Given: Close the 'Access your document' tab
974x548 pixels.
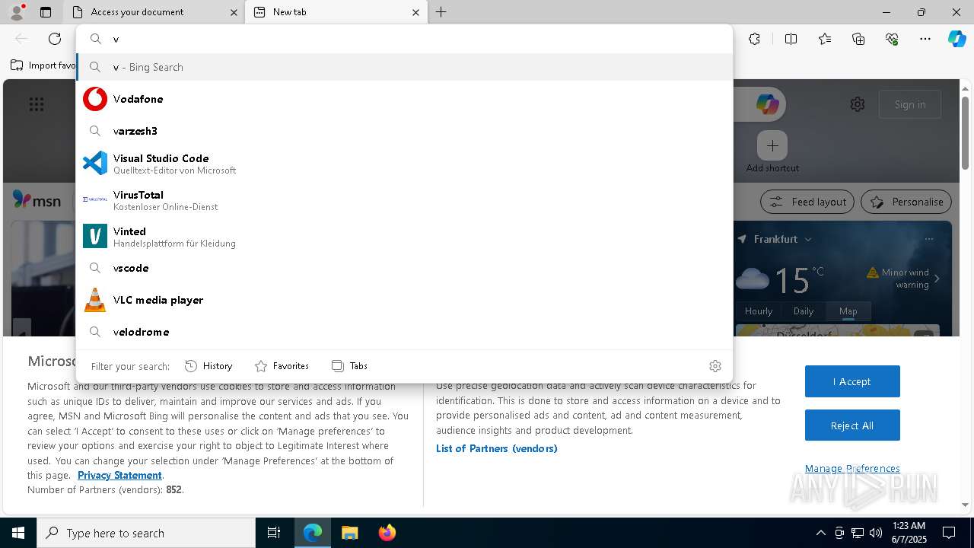Looking at the screenshot, I should pyautogui.click(x=234, y=12).
